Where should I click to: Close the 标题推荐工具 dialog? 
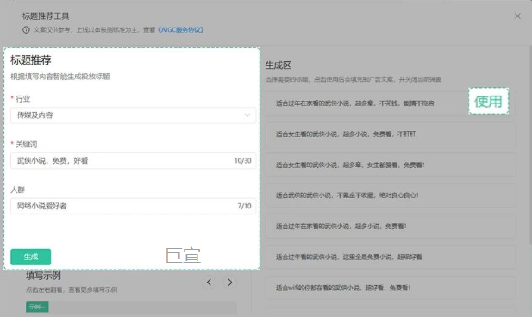click(517, 16)
